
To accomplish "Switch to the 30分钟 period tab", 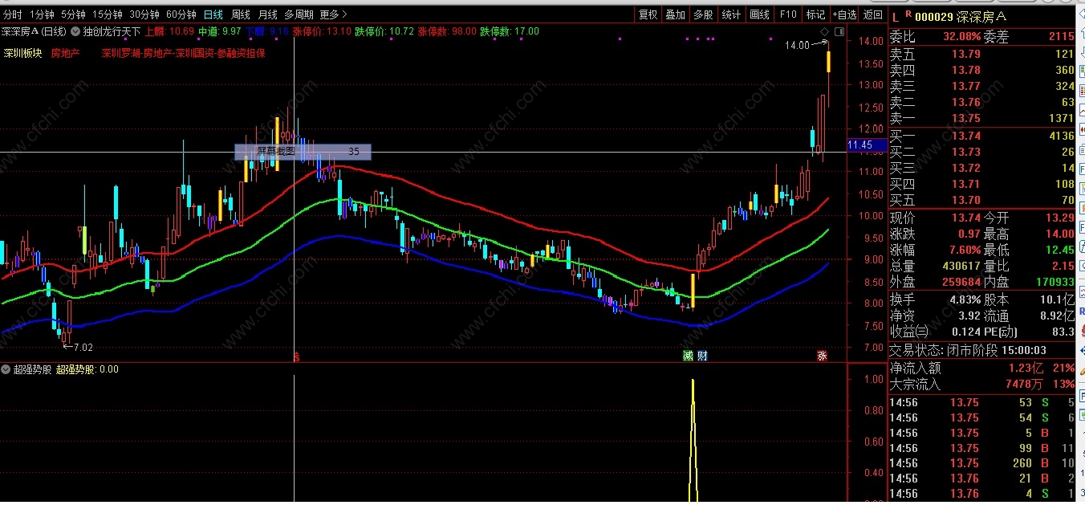I will tap(144, 14).
